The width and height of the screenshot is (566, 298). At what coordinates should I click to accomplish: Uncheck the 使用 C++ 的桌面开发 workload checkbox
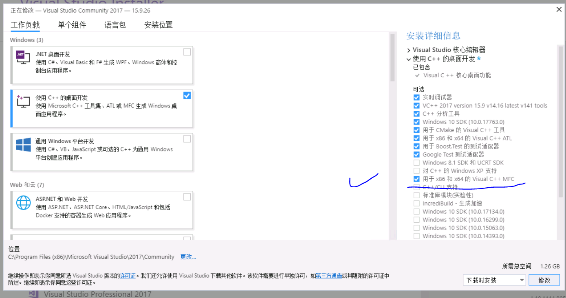tap(187, 96)
